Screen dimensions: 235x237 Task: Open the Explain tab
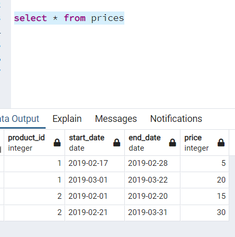coord(67,119)
